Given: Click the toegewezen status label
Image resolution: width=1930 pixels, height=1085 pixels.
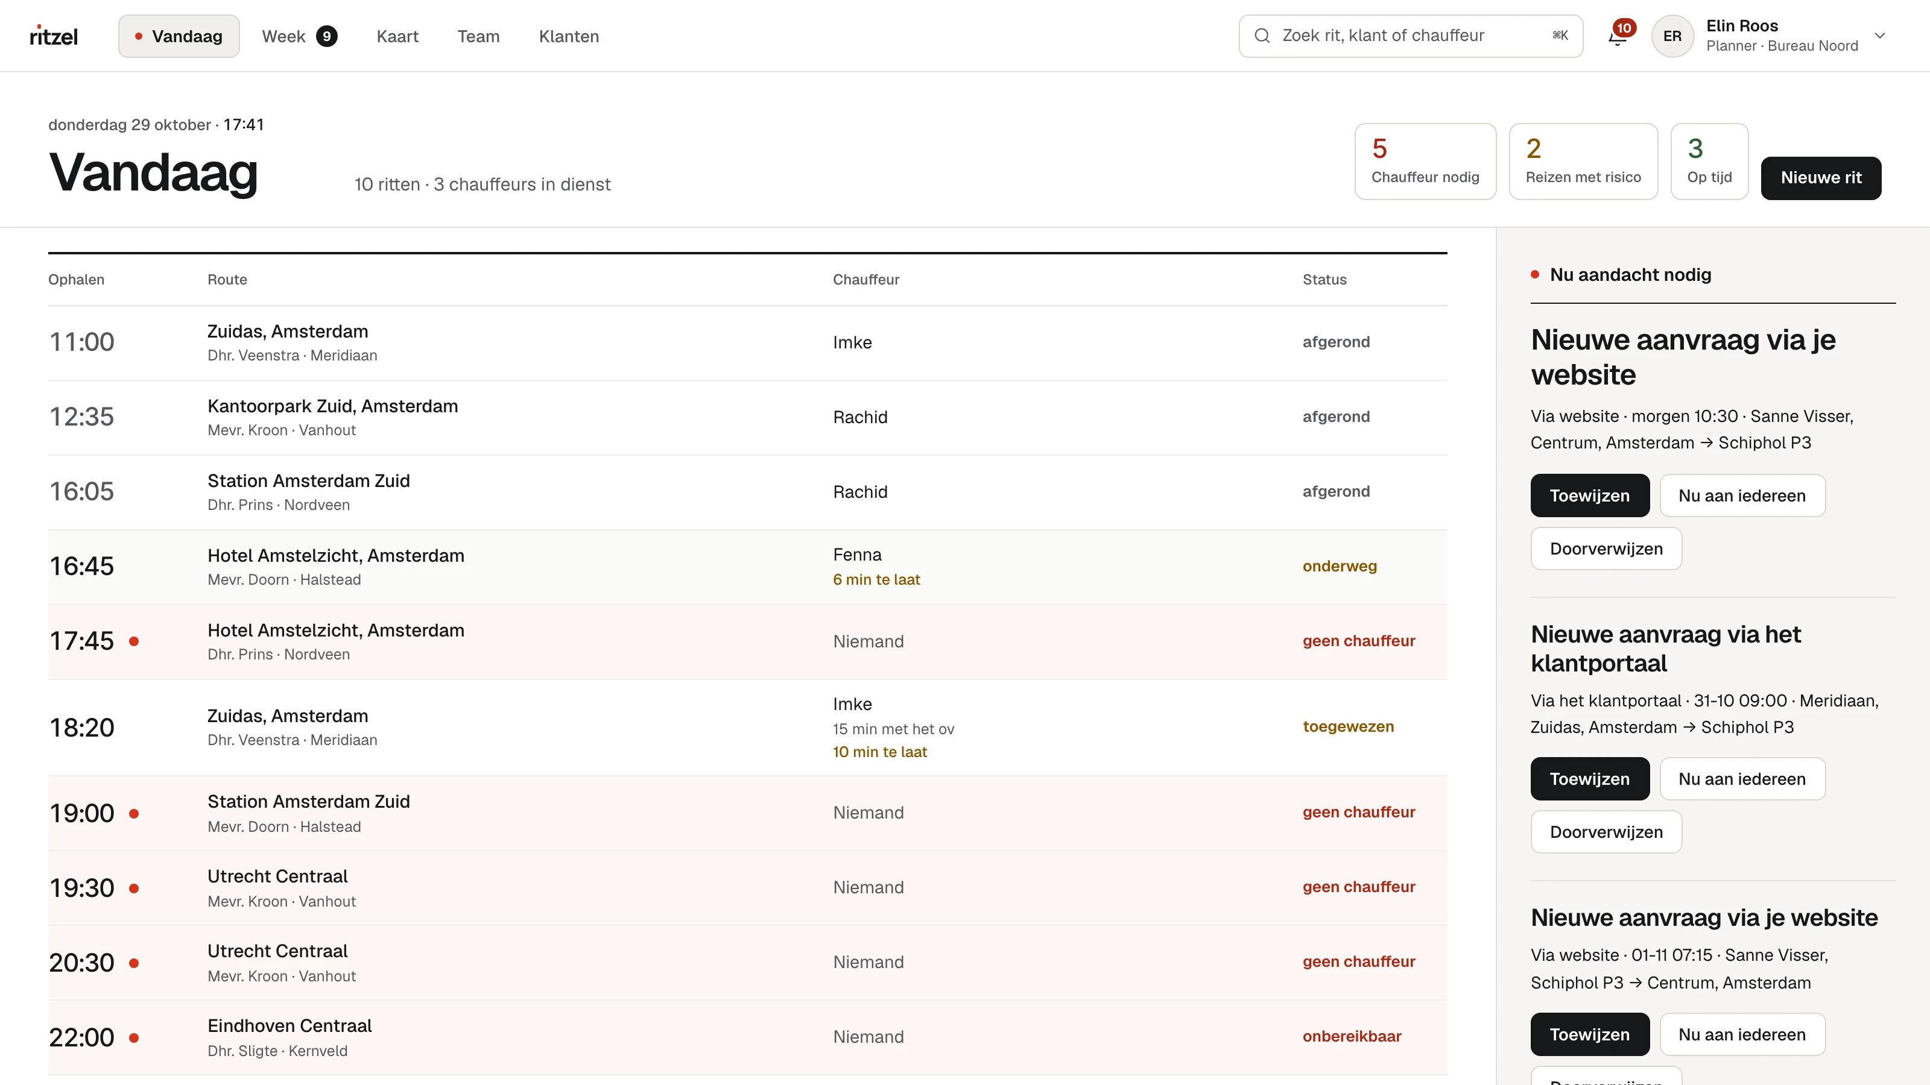Looking at the screenshot, I should [1348, 726].
